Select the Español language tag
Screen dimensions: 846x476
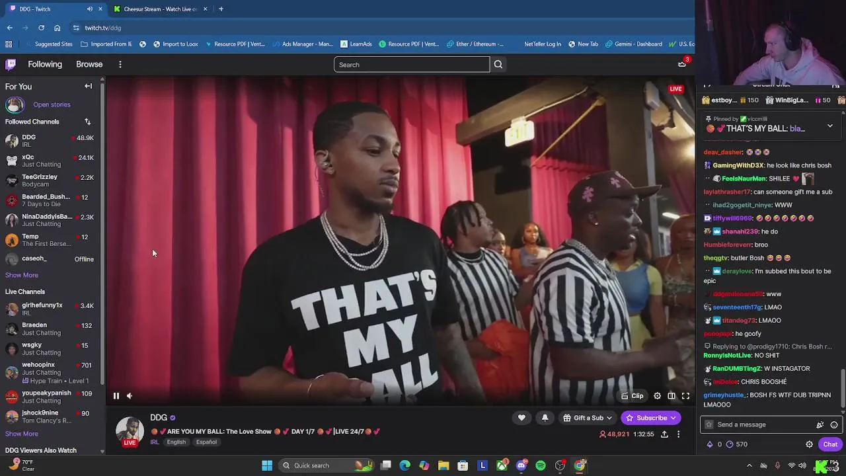(x=206, y=442)
